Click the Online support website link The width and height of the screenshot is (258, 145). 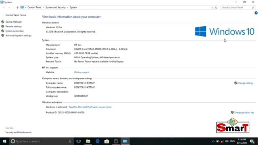coord(81,72)
